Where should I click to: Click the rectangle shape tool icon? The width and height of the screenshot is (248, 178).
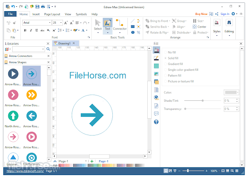[133, 27]
